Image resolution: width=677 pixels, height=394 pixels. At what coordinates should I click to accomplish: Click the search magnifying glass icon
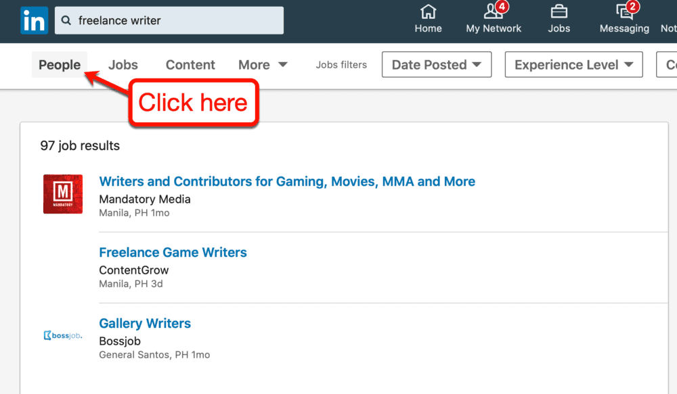click(x=66, y=20)
